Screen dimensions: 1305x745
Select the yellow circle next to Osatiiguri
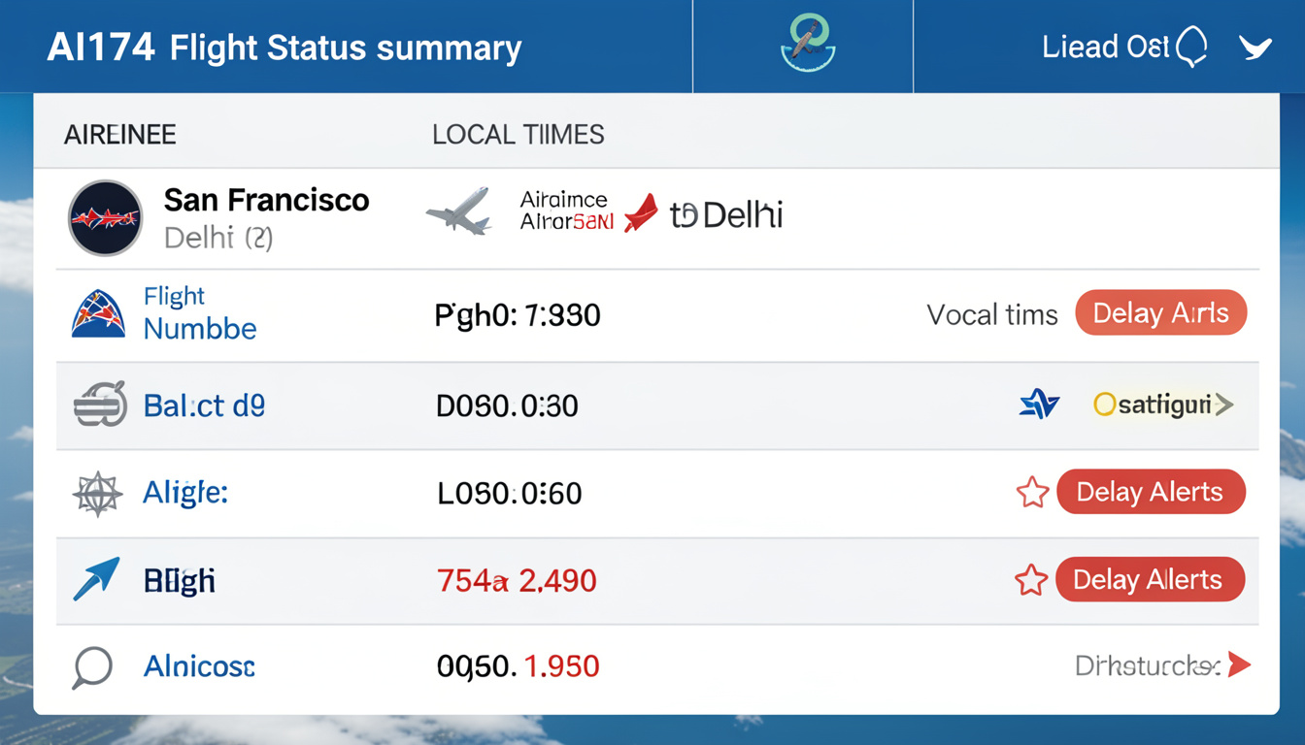pyautogui.click(x=1104, y=405)
